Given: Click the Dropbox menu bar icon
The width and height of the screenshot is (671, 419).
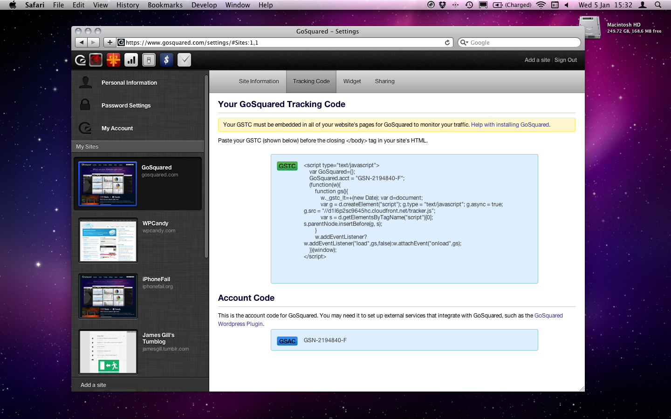Looking at the screenshot, I should coord(443,5).
